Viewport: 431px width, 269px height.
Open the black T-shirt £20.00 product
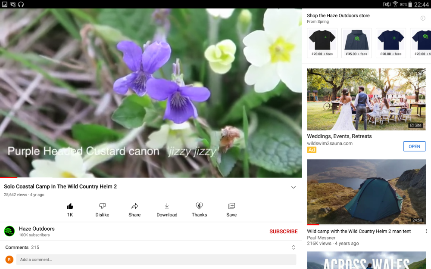coord(322,43)
